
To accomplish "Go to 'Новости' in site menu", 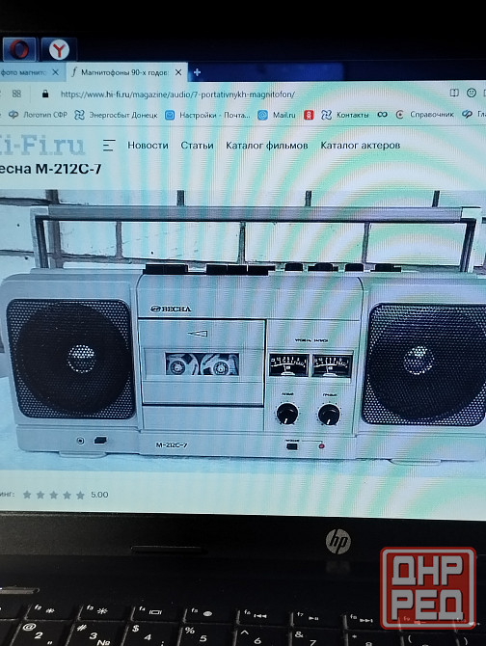I will pyautogui.click(x=148, y=146).
